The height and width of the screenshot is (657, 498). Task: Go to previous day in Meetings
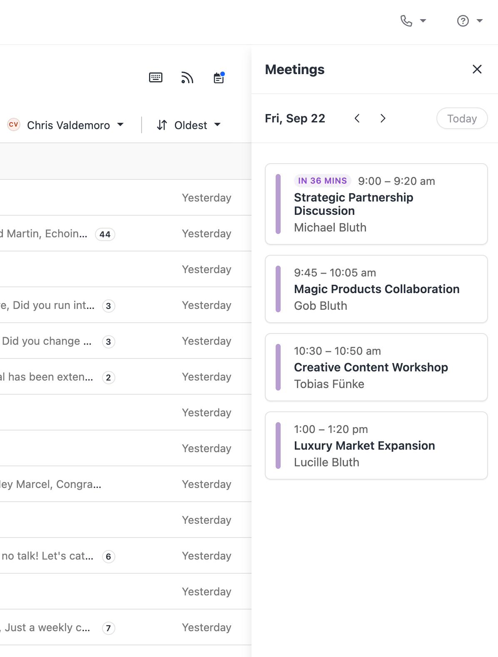coord(357,118)
